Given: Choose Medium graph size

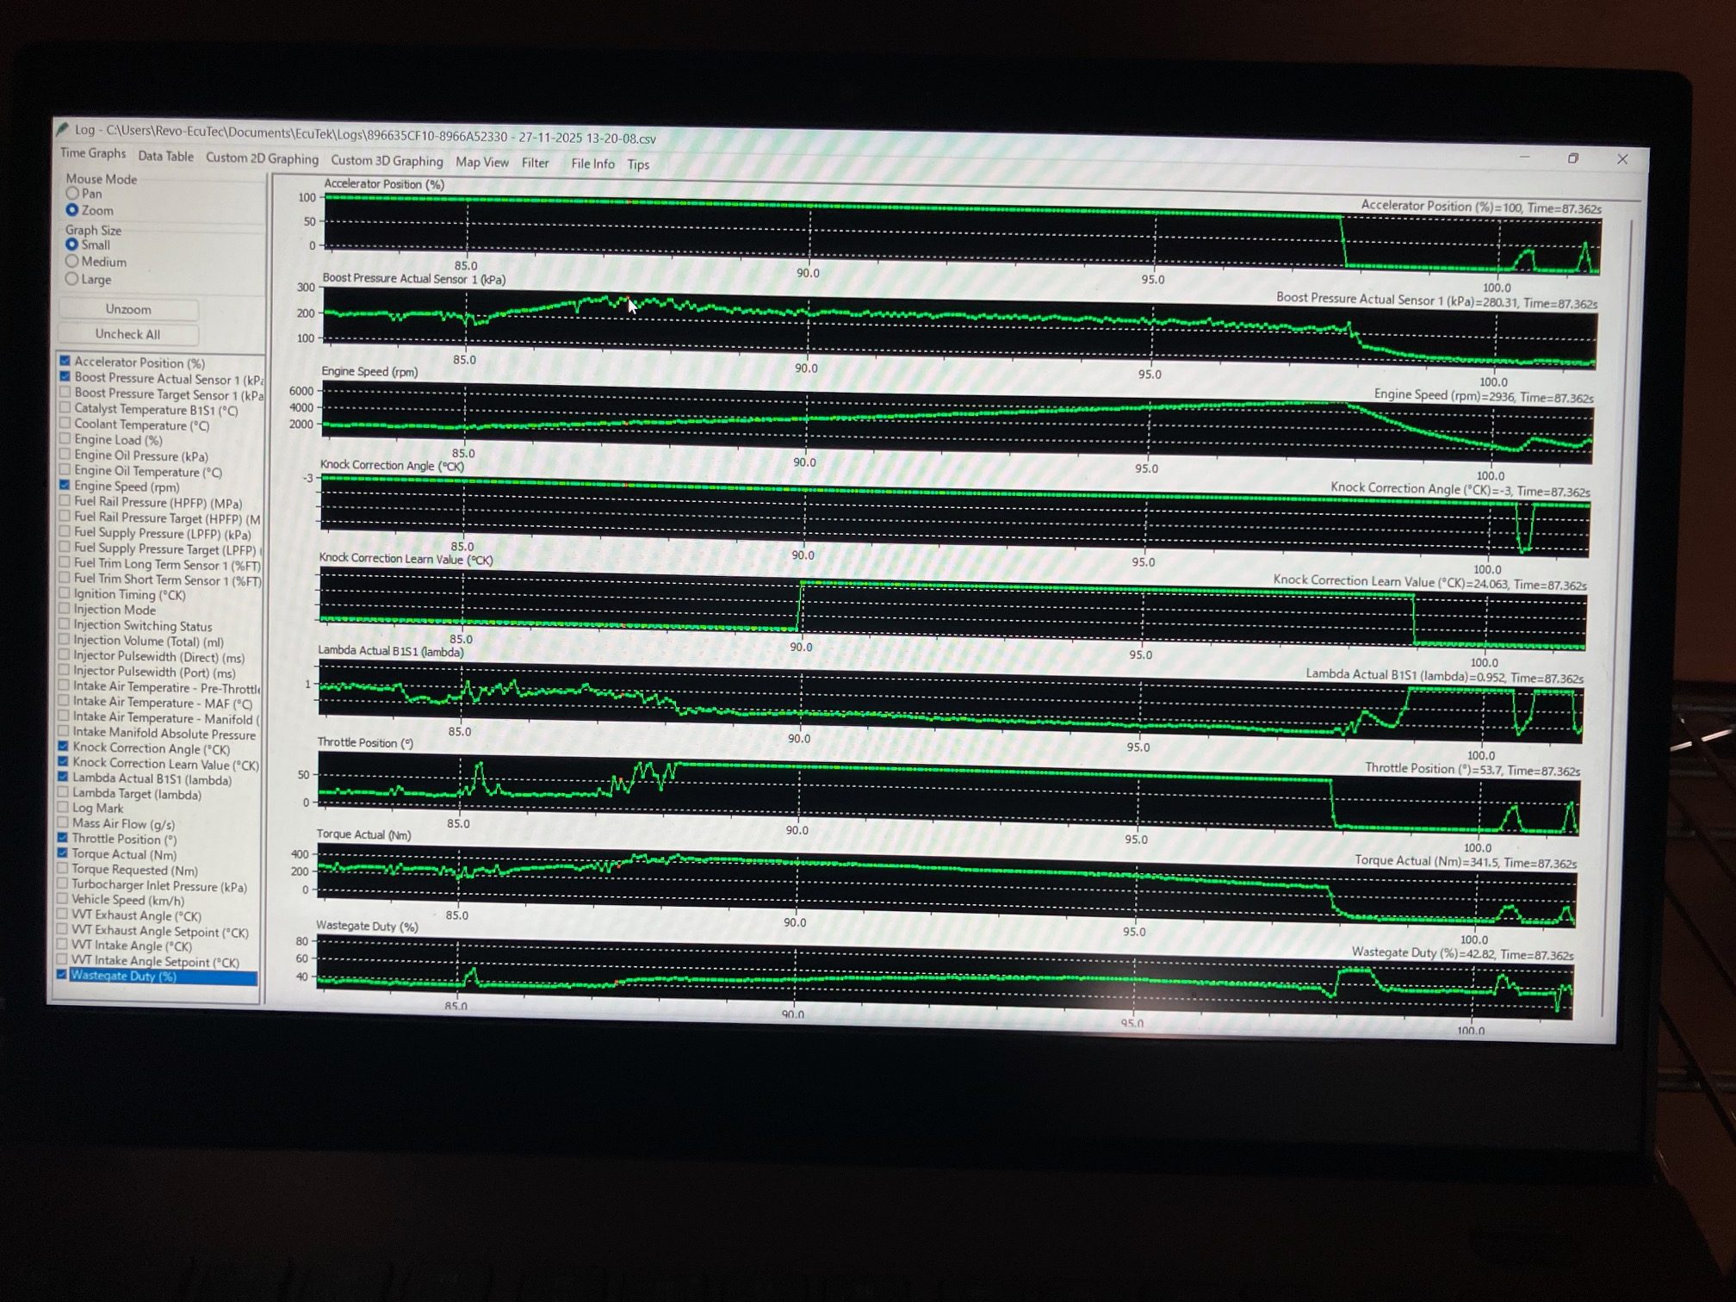Looking at the screenshot, I should tap(72, 262).
